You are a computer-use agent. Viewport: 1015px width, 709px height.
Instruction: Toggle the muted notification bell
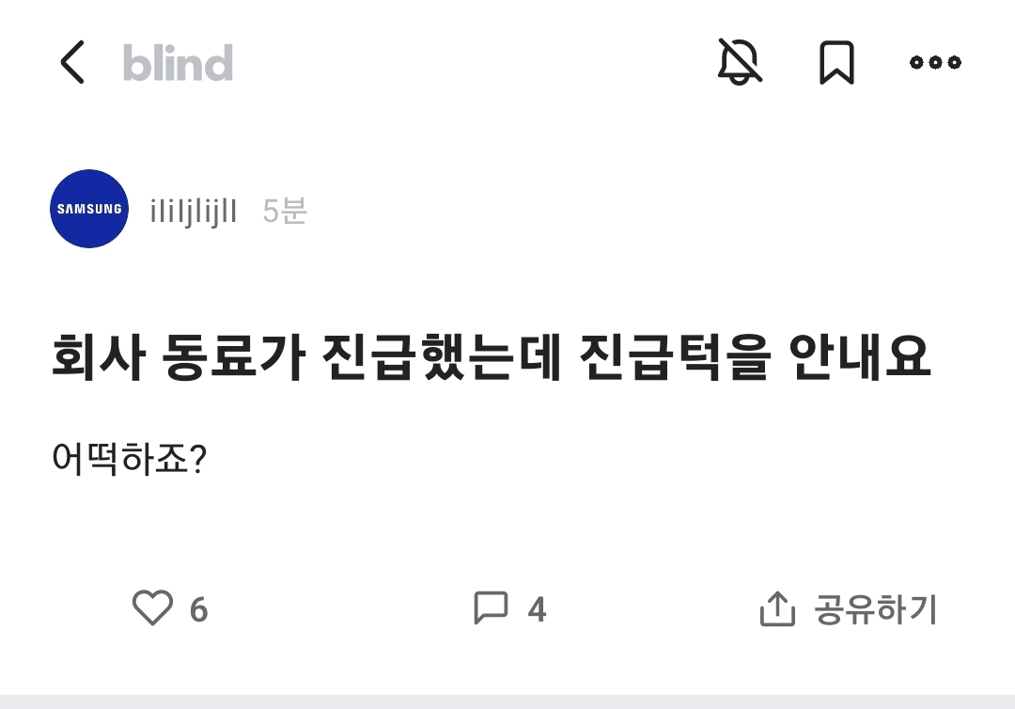pos(740,62)
